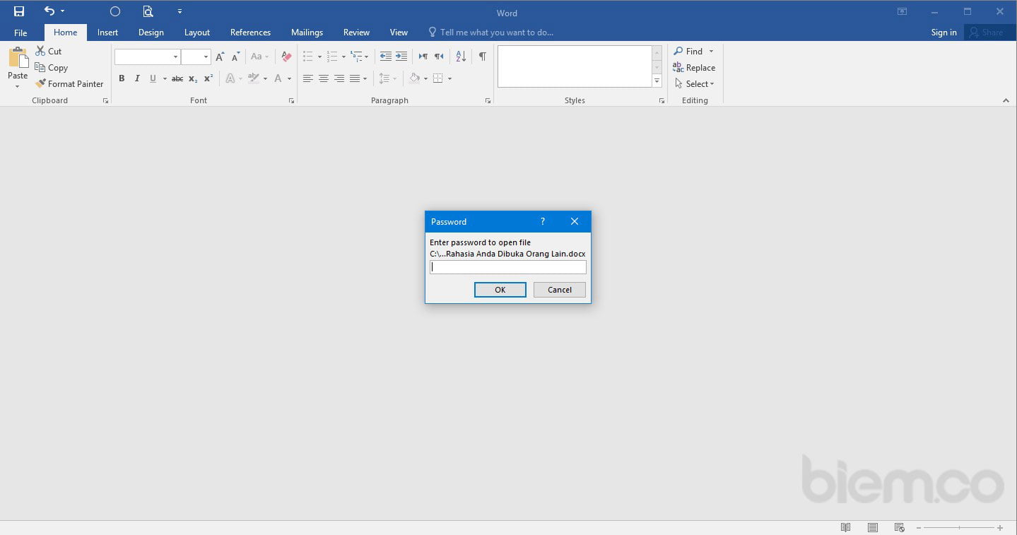Toggle Italic formatting
The height and width of the screenshot is (535, 1017).
(x=137, y=78)
